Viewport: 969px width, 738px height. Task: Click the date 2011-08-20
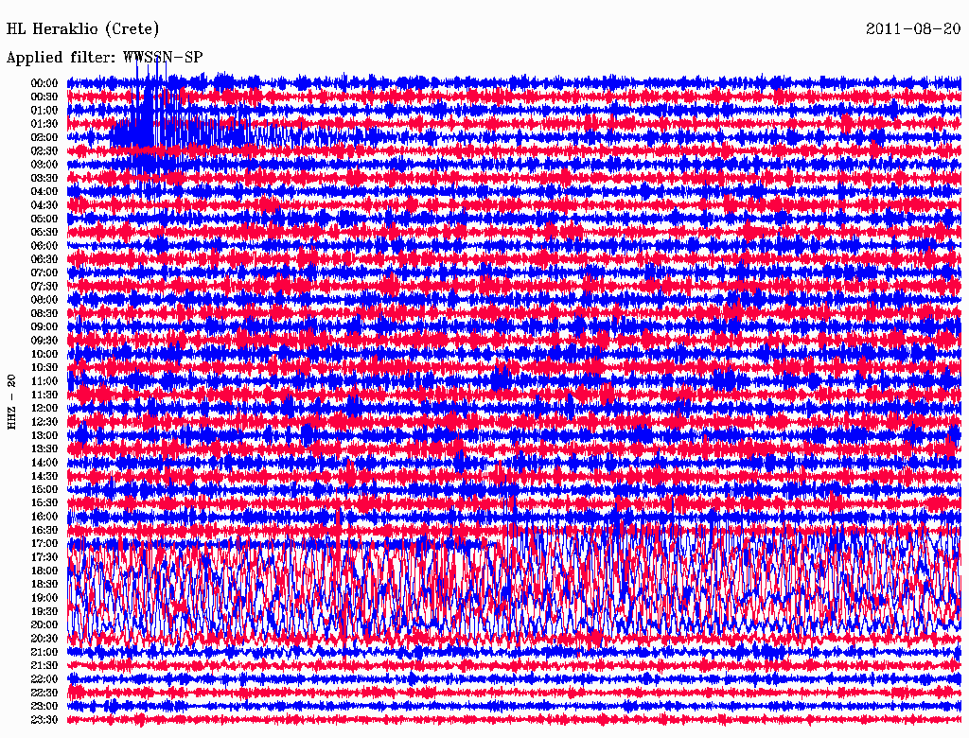[913, 29]
